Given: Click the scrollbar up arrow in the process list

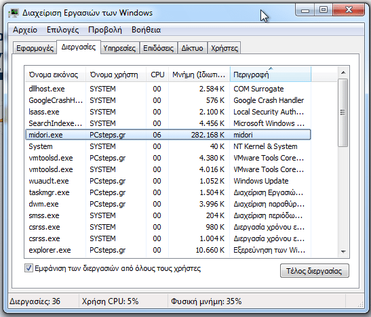Looking at the screenshot, I should click(x=343, y=72).
